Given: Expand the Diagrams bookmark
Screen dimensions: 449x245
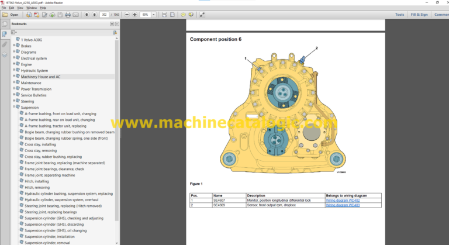Looking at the screenshot, I should click(x=14, y=51).
